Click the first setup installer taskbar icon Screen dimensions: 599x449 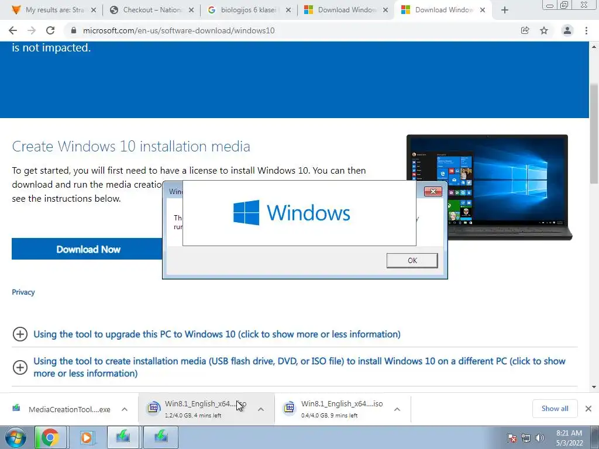(x=123, y=437)
